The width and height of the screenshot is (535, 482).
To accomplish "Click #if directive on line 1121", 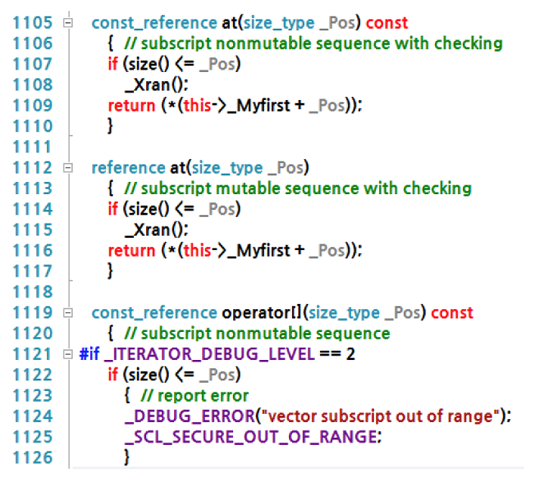I will pos(89,354).
